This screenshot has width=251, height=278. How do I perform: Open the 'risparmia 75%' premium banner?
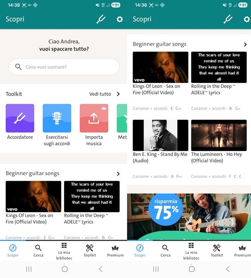click(x=189, y=217)
